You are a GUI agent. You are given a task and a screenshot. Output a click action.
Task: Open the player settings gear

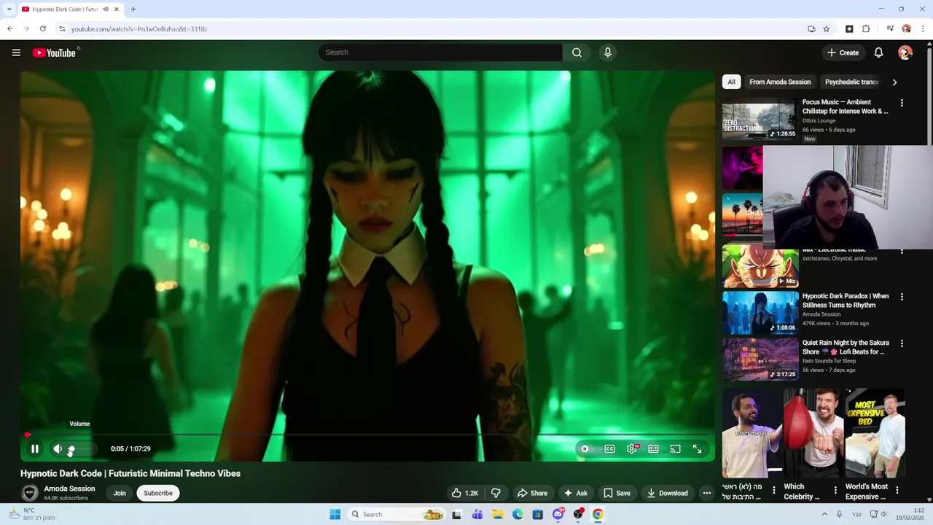click(632, 449)
